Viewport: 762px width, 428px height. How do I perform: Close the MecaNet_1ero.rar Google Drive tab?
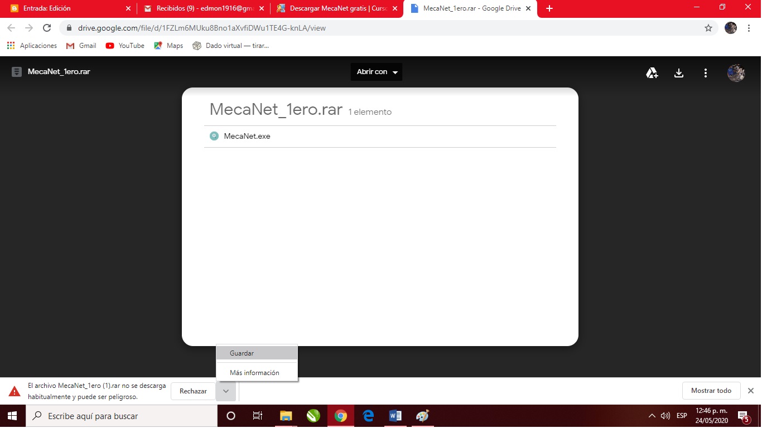(x=528, y=8)
